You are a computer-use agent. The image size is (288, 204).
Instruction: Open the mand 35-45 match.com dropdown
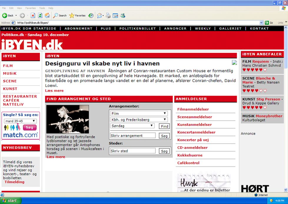click(20, 121)
